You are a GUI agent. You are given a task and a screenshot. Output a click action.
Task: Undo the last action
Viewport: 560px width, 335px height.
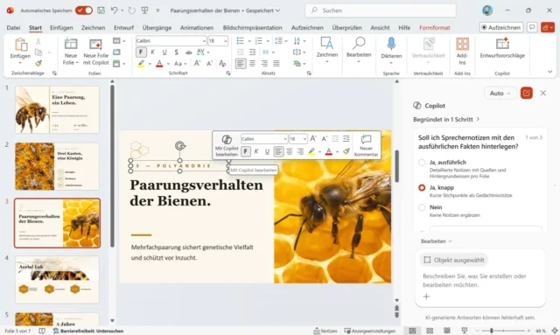[x=114, y=10]
